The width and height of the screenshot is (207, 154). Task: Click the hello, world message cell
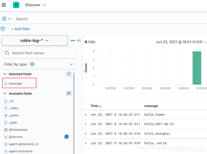[x=155, y=143]
